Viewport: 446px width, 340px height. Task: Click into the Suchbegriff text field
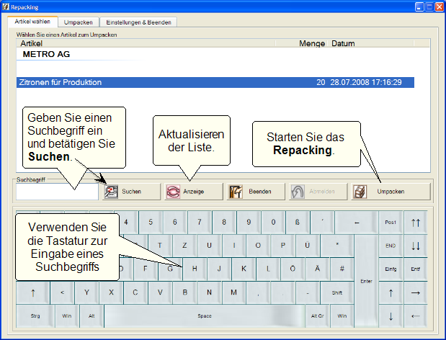click(57, 192)
